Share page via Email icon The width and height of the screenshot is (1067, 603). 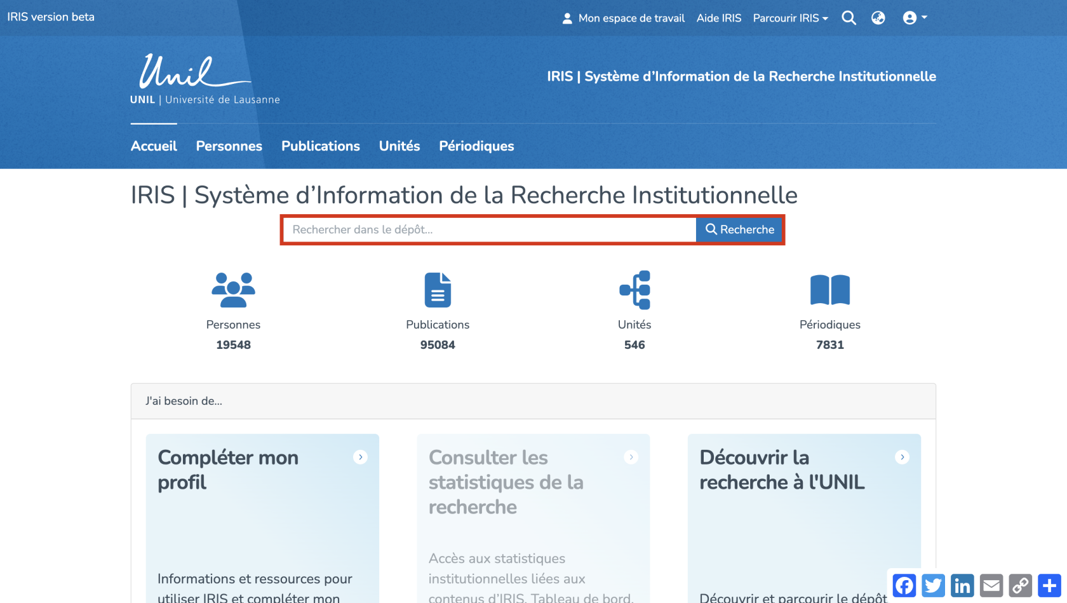[x=991, y=585]
